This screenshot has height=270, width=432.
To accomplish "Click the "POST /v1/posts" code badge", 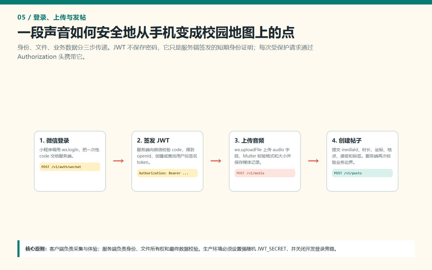I will [x=362, y=173].
